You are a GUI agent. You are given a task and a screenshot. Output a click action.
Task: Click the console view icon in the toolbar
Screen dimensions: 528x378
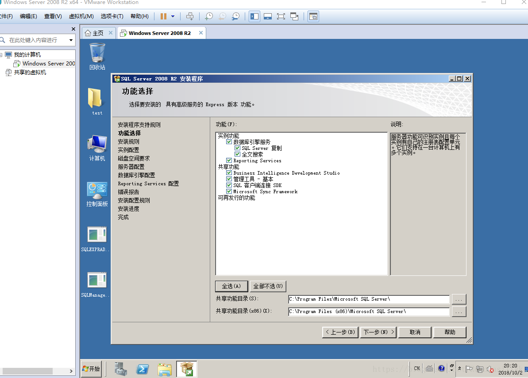pyautogui.click(x=313, y=16)
